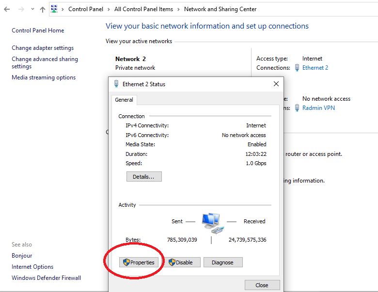The image size is (378, 292).
Task: Click the Details... button
Action: coord(144,177)
